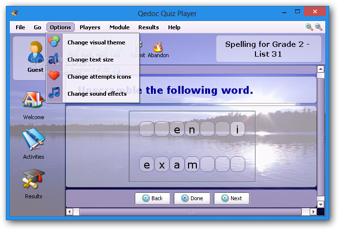The height and width of the screenshot is (230, 339).
Task: Click the Next button
Action: click(232, 198)
